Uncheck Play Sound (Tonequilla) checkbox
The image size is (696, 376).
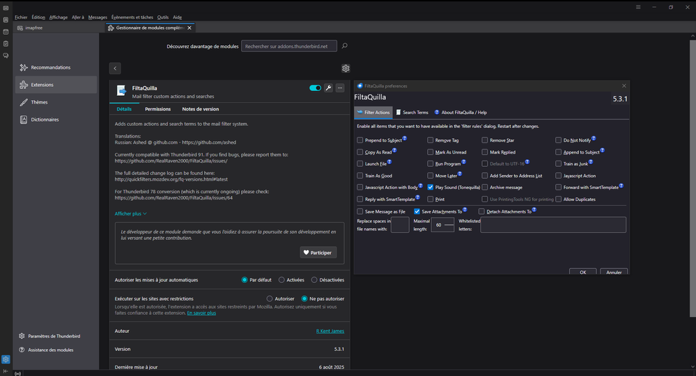431,188
